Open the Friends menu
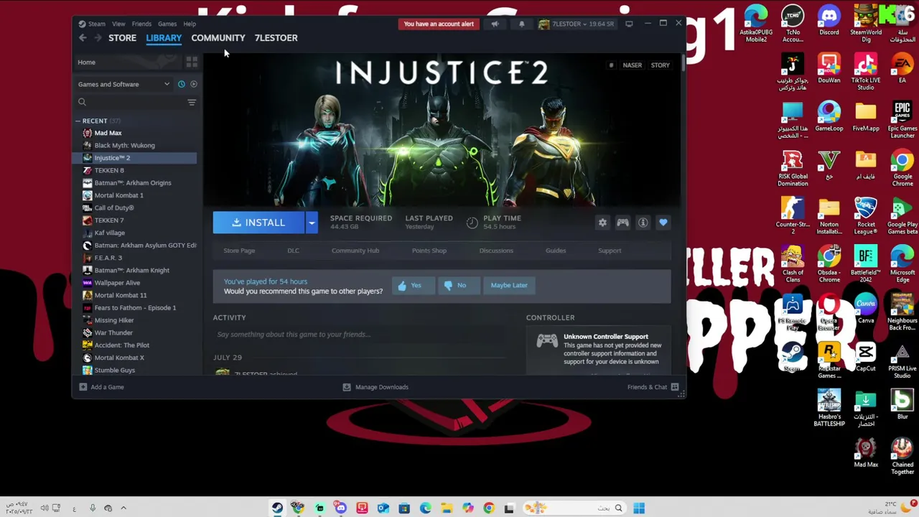The height and width of the screenshot is (517, 919). pos(141,24)
